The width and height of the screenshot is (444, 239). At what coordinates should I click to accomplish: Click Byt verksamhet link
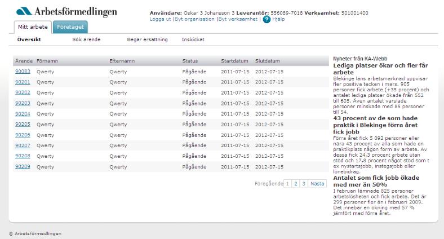pos(238,19)
